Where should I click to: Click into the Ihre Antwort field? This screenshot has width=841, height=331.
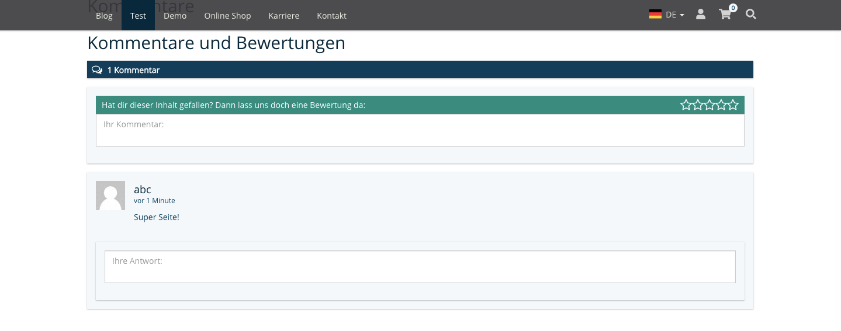tap(420, 267)
